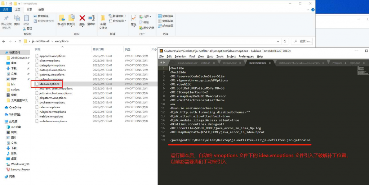The width and height of the screenshot is (369, 185).
Task: Open the Preferences menu in Sublime Text
Action: 246,56
